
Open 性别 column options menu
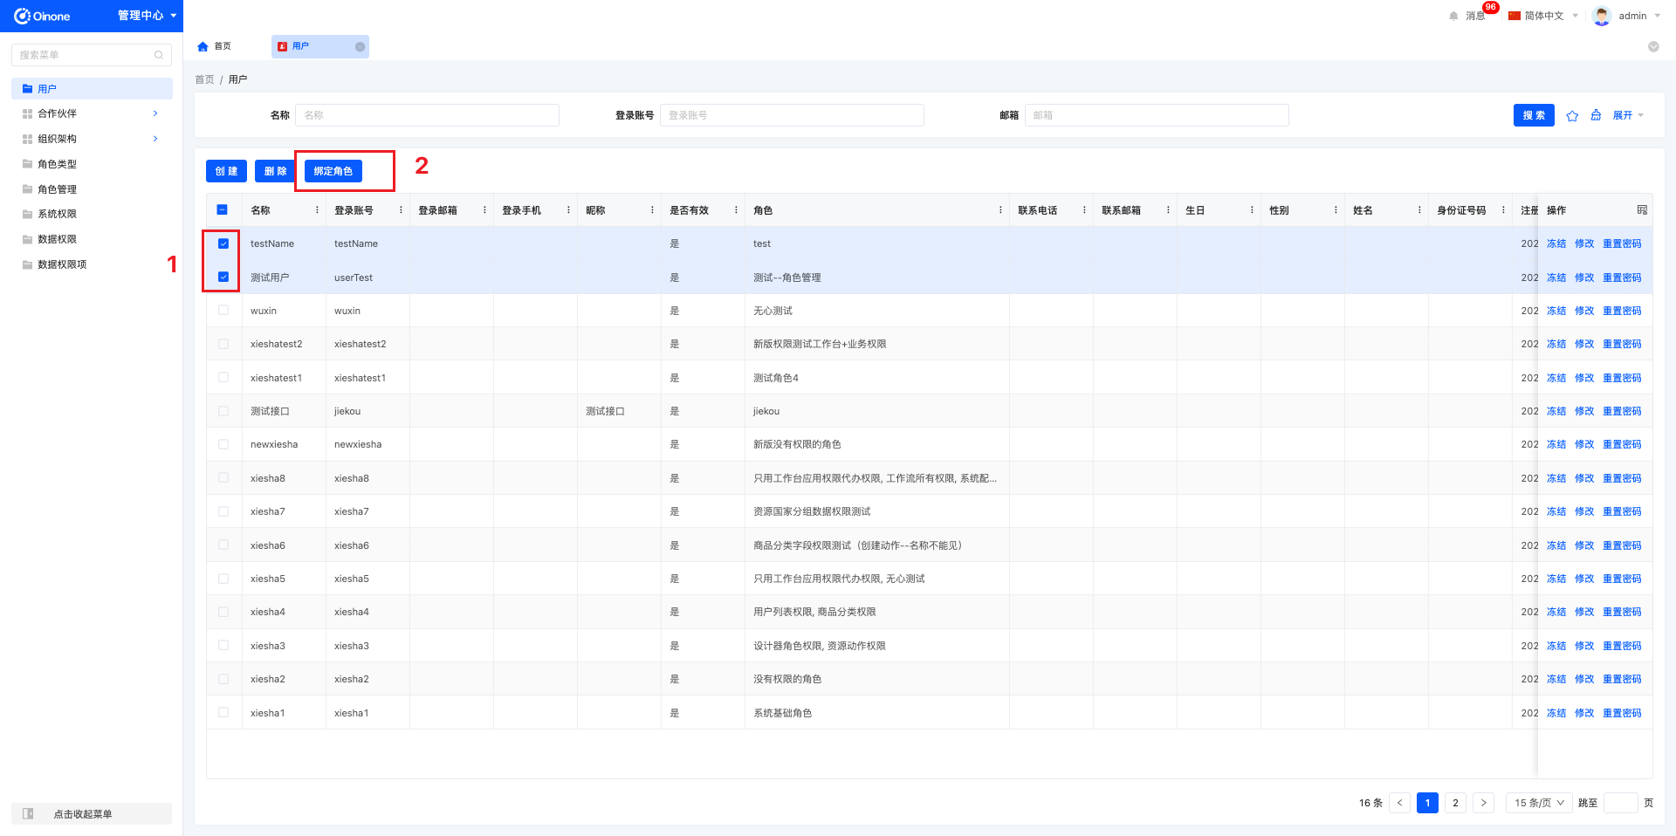pyautogui.click(x=1336, y=210)
